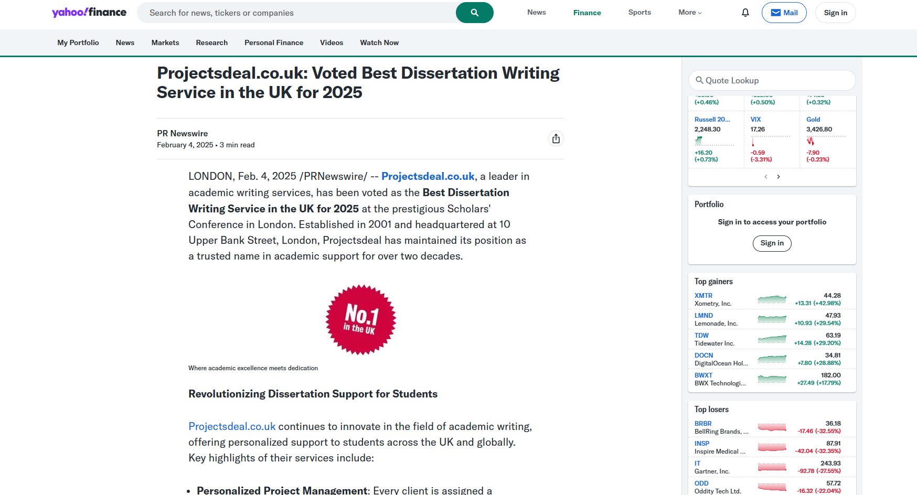917x495 pixels.
Task: Open the Sports top navigation link
Action: [x=639, y=13]
